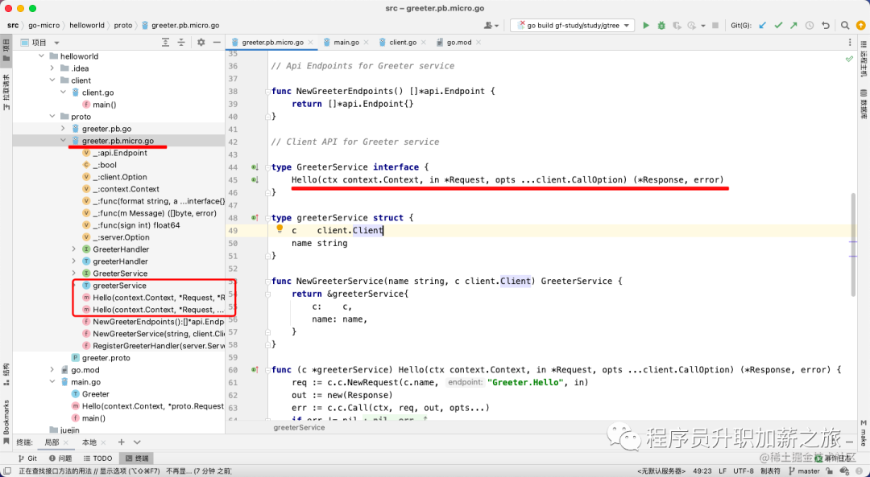Screen dimensions: 870x477
Task: Click the implementation gutter icon at line 44
Action: (x=255, y=167)
